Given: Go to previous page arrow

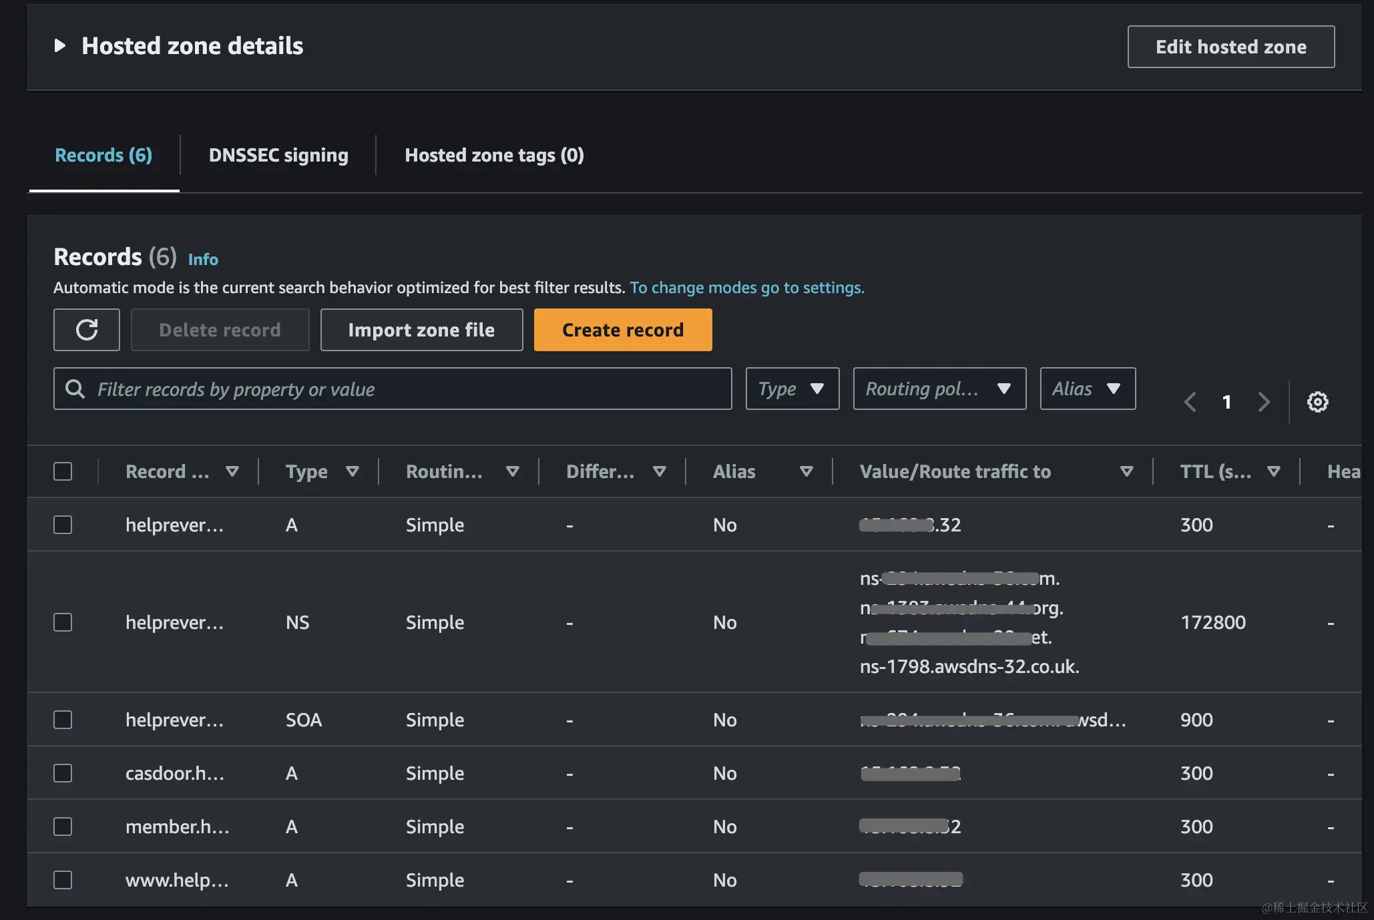Looking at the screenshot, I should 1190,402.
